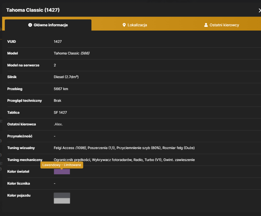This screenshot has width=261, height=216.
Task: Click the VUID row label
Action: pyautogui.click(x=12, y=41)
